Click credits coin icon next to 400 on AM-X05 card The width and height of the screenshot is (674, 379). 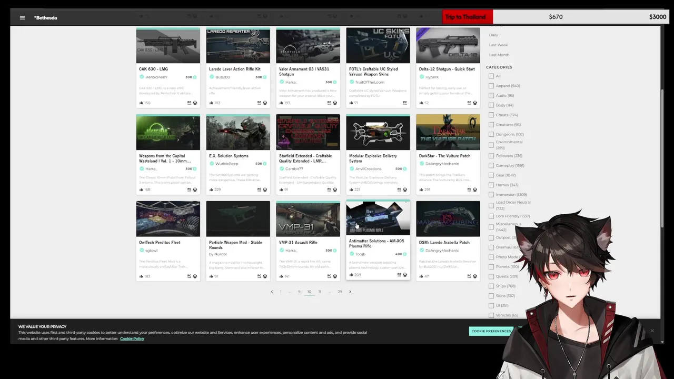pos(404,254)
